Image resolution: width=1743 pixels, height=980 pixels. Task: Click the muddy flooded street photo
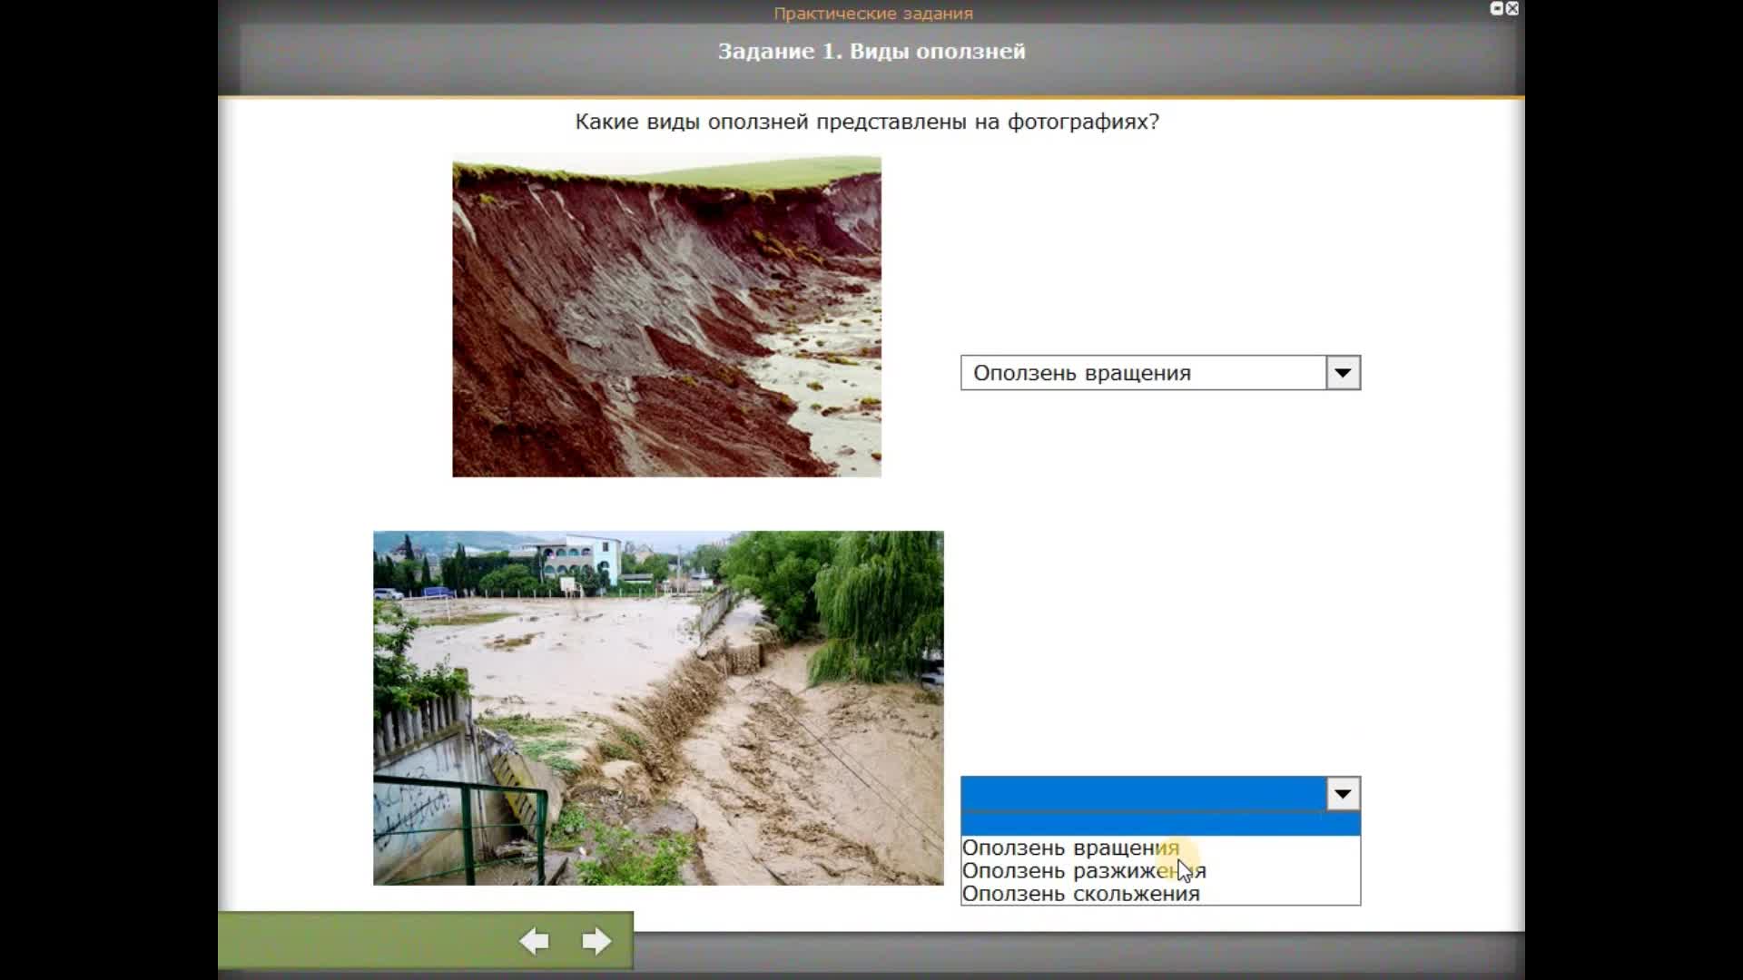[658, 708]
